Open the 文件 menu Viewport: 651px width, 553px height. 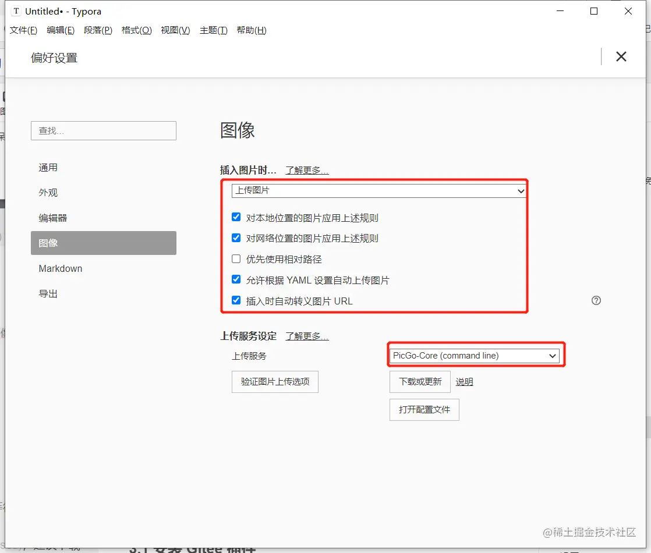point(22,30)
